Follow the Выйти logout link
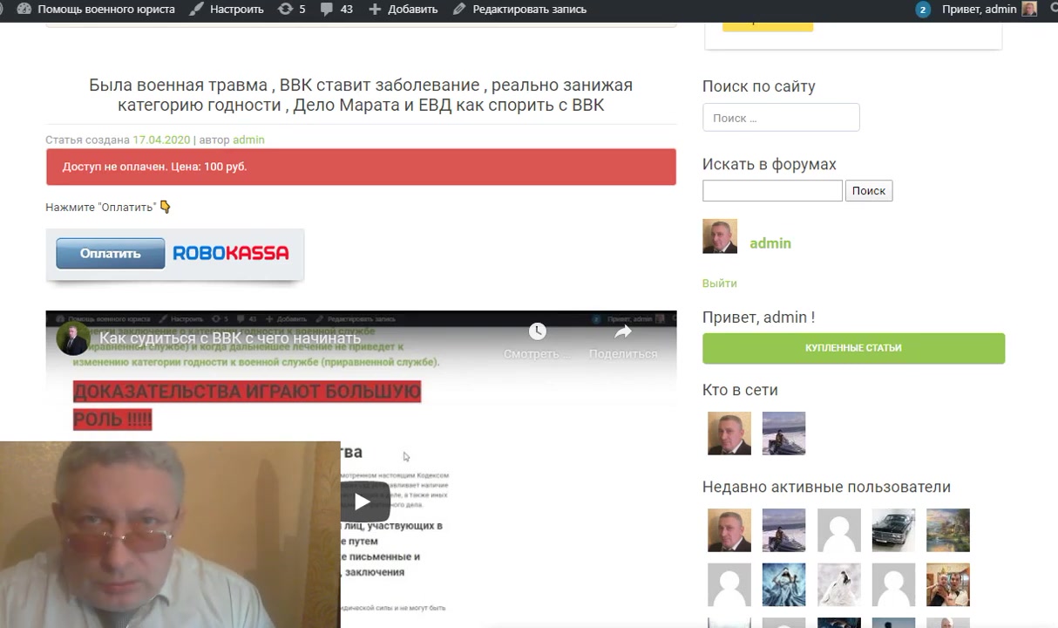 click(720, 283)
